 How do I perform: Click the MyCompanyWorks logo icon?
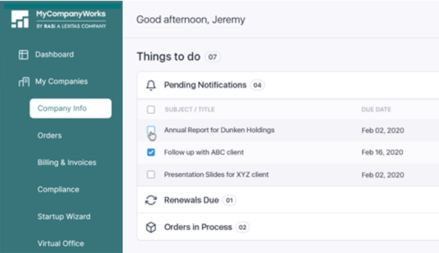pos(20,19)
